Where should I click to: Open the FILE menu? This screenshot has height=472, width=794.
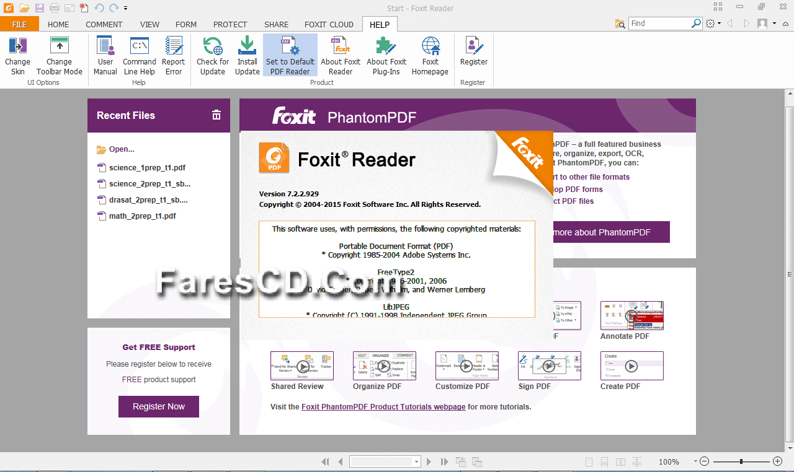(x=19, y=24)
